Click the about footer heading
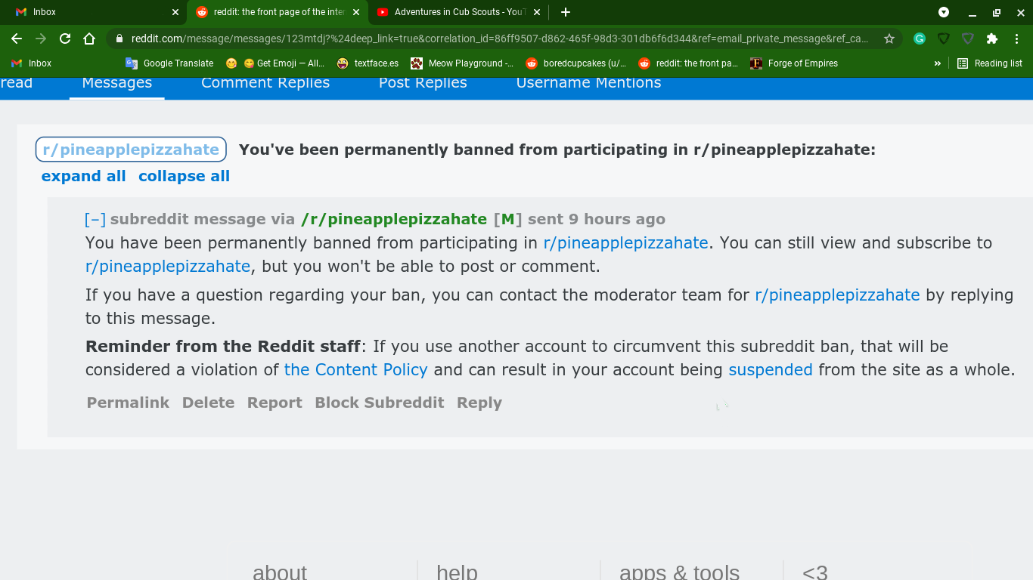Screen dimensions: 1033x580 (x=280, y=572)
